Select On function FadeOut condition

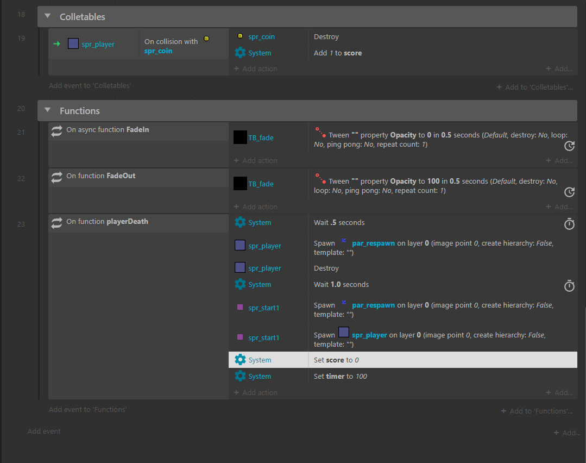(138, 177)
